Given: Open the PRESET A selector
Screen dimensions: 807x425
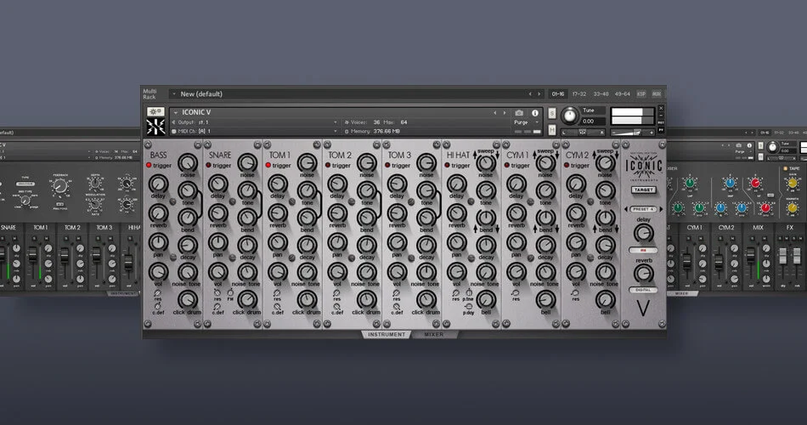Looking at the screenshot, I should click(643, 210).
